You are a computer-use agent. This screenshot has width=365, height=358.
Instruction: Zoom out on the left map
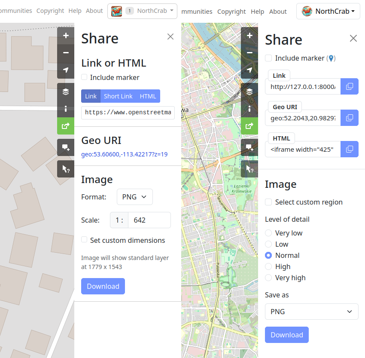tap(66, 52)
